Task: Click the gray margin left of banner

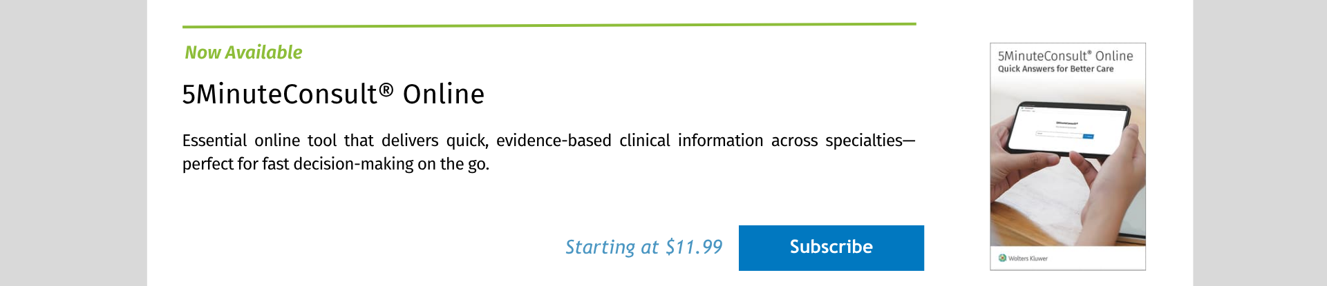Action: coord(73,143)
